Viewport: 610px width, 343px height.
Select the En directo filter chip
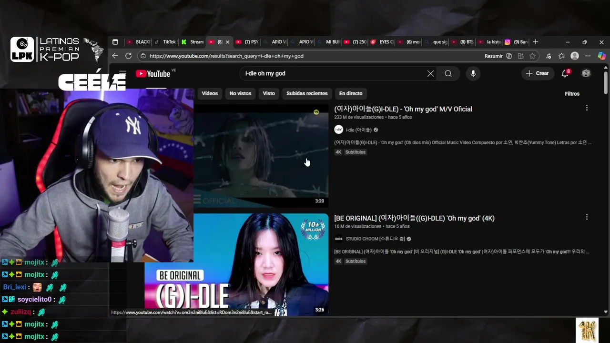tap(351, 93)
